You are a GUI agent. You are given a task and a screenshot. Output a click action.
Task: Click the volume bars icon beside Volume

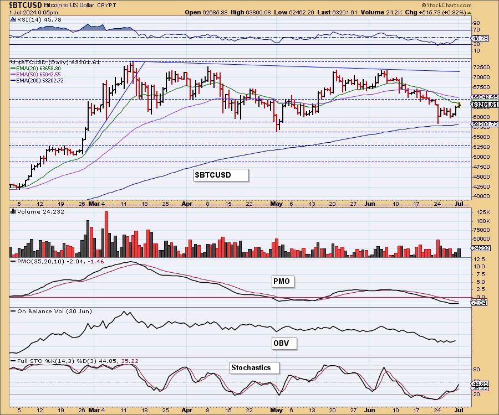(x=13, y=211)
